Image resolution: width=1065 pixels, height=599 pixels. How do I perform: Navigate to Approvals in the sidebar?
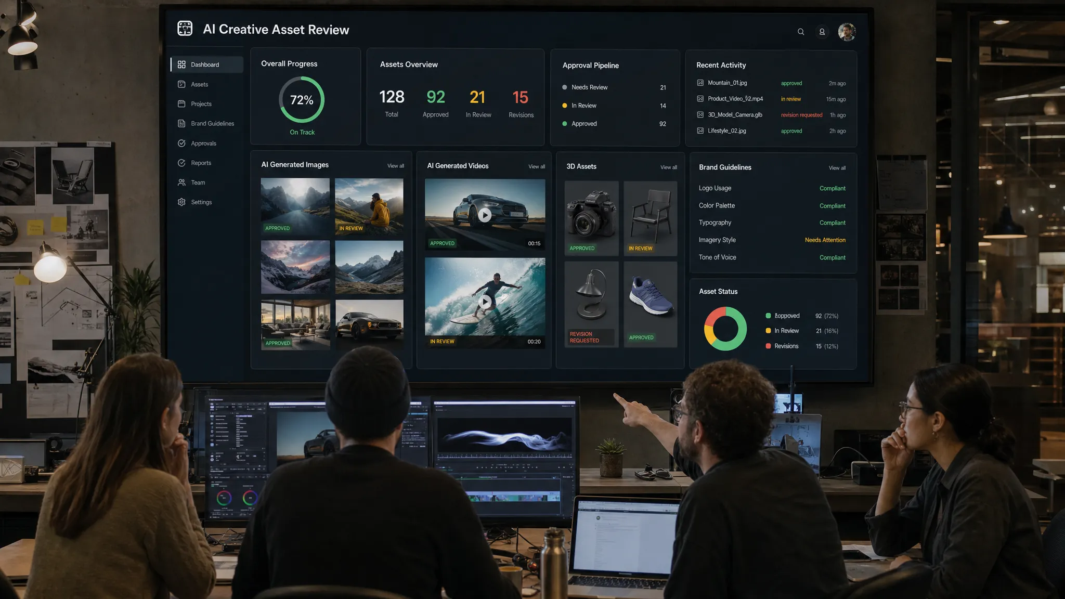203,143
